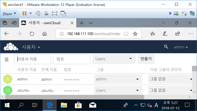Open the Edge tabs set aside icon

[x=5, y=23]
